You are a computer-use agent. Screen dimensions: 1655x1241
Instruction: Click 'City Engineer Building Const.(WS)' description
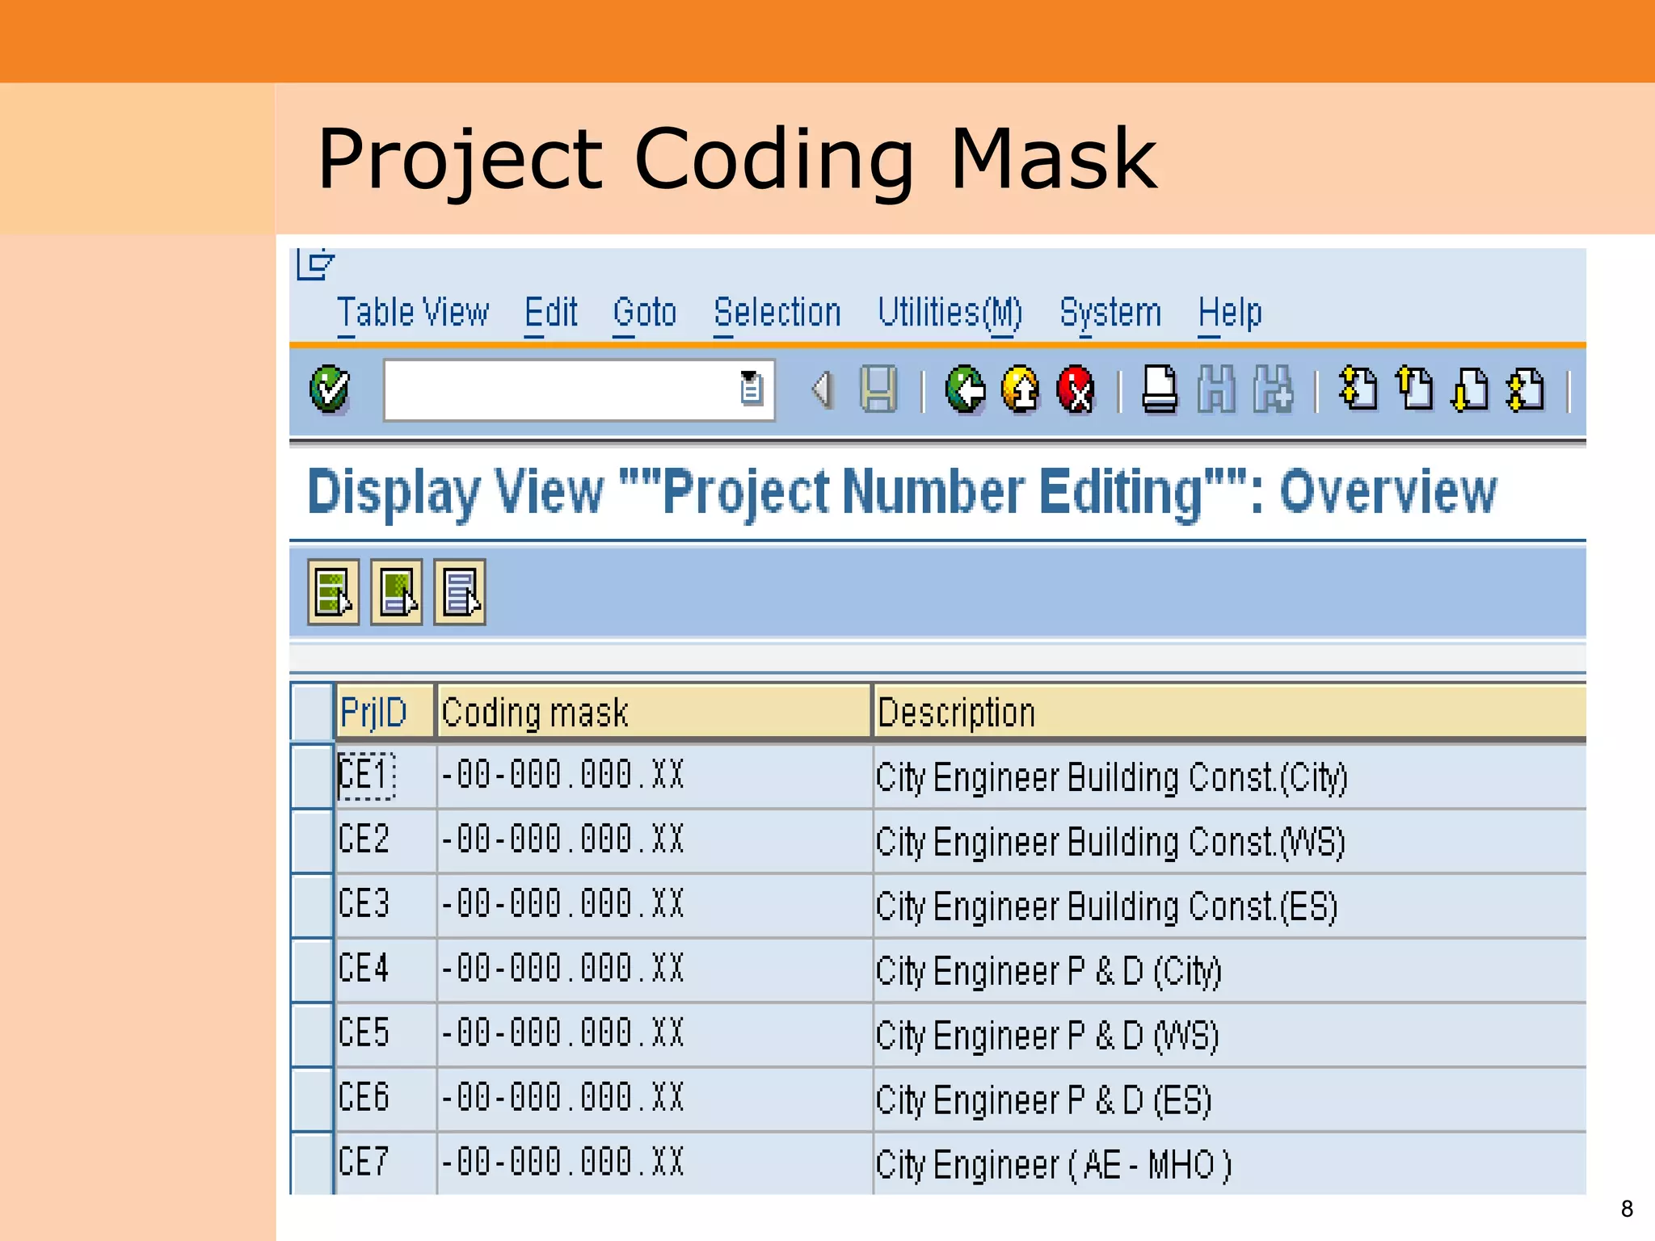pyautogui.click(x=1110, y=843)
